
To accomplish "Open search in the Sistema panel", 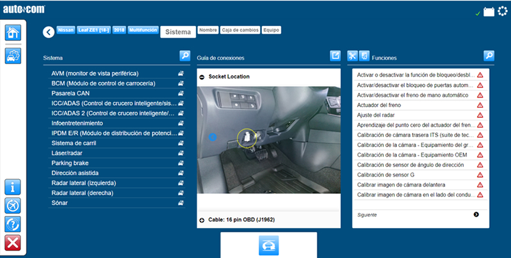I will pos(185,56).
